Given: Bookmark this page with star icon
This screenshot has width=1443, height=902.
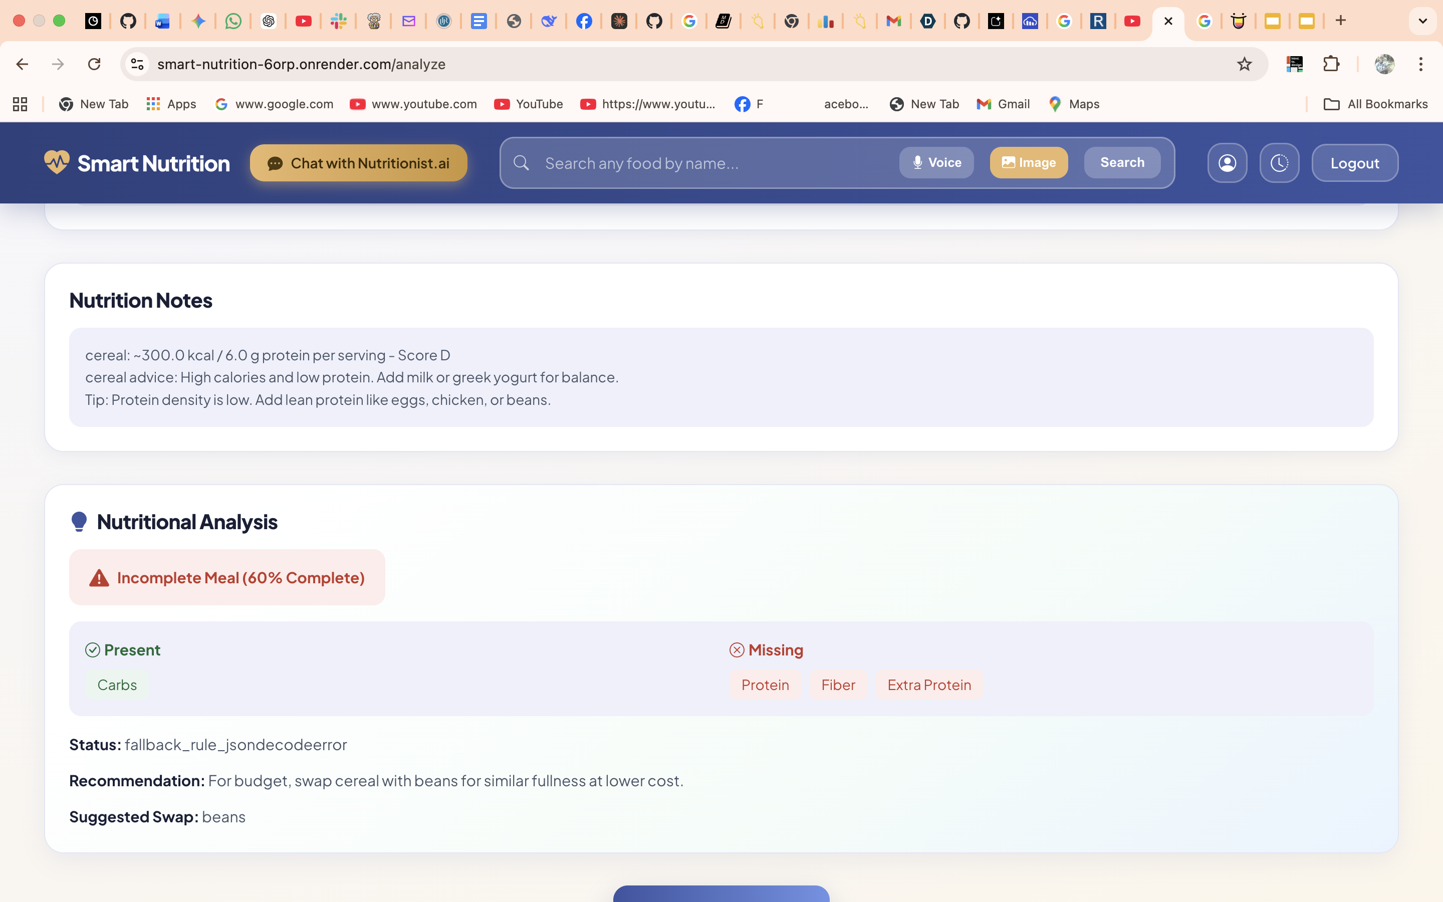Looking at the screenshot, I should 1244,65.
